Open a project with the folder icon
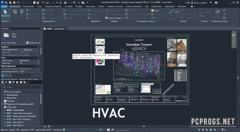 point(10,3)
